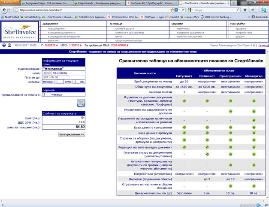Open каталог на справки item
The width and height of the screenshot is (269, 207).
click(x=189, y=37)
